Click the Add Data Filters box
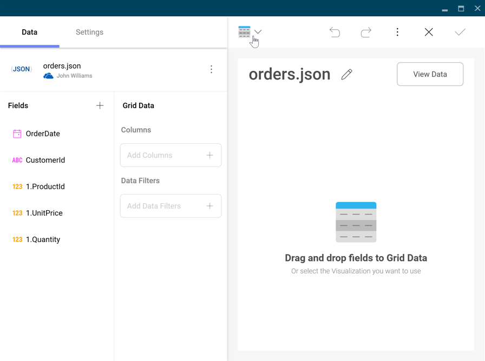 coord(171,206)
